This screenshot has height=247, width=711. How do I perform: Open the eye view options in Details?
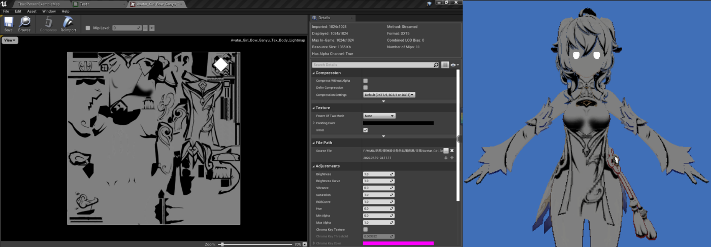[454, 65]
